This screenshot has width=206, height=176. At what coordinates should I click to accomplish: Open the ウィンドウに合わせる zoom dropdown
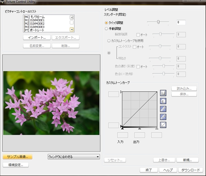click(x=73, y=157)
